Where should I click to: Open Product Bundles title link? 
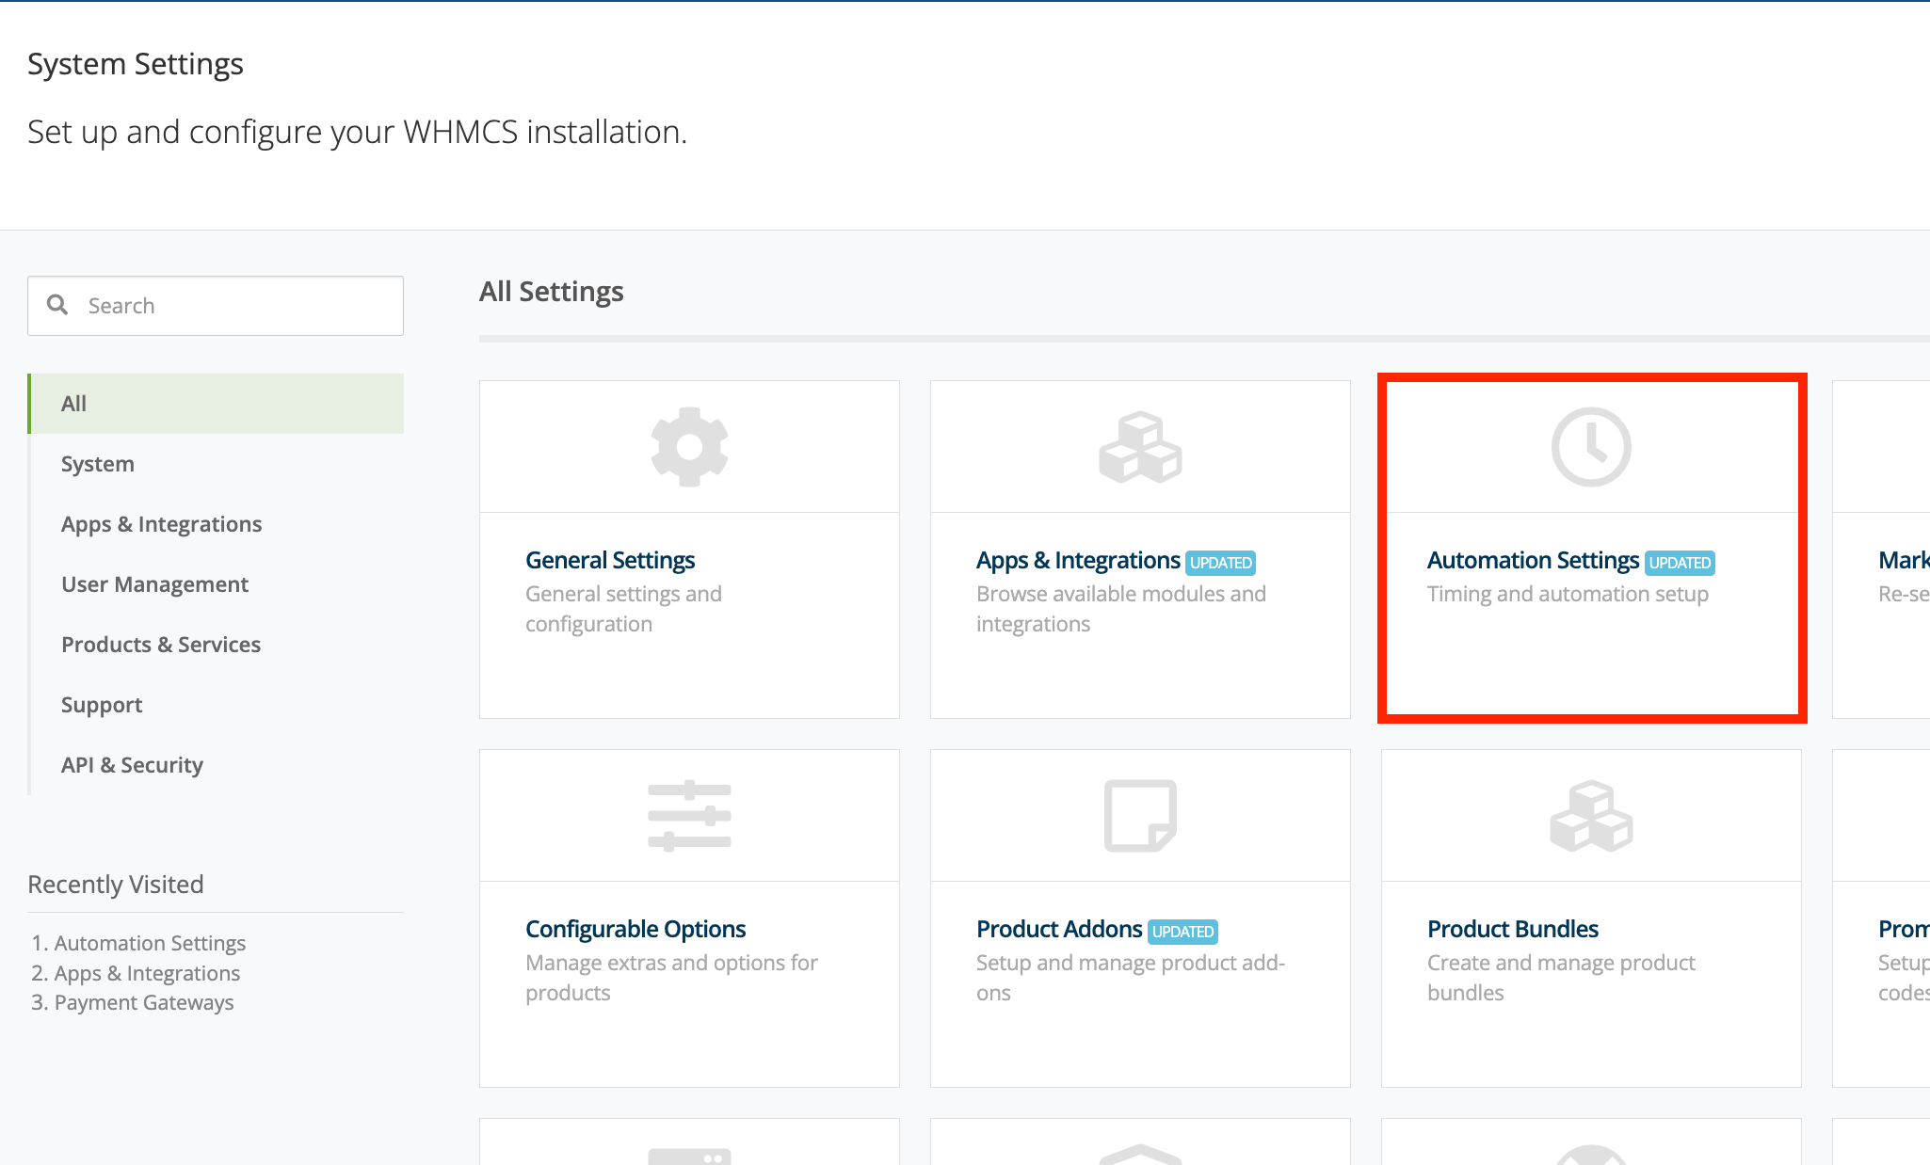1513,929
